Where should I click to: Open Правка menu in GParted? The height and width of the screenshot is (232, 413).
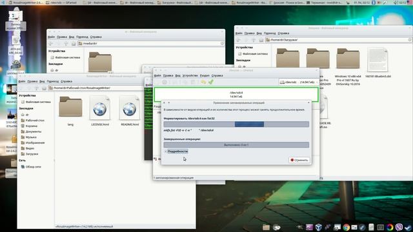tap(168, 75)
